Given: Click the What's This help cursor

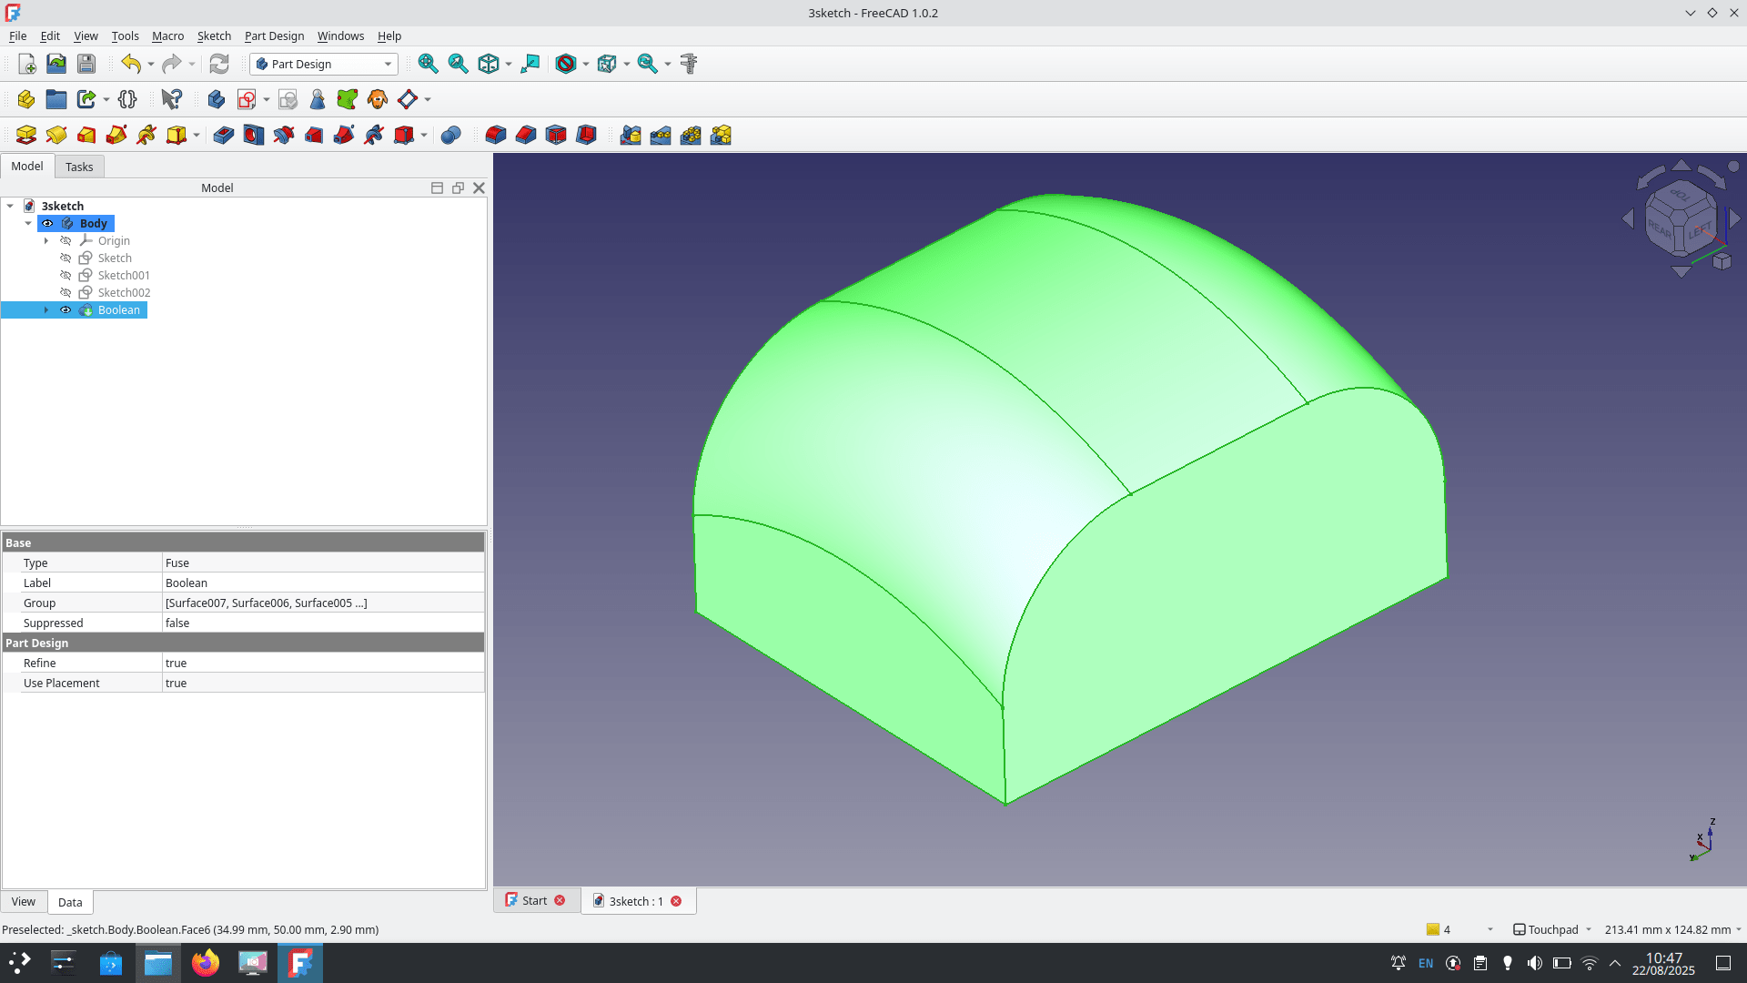Looking at the screenshot, I should pos(171,99).
